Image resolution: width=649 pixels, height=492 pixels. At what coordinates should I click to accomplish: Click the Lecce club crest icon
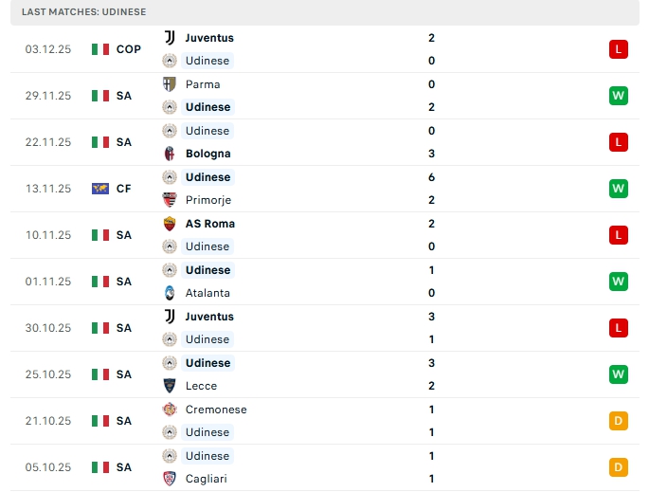pyautogui.click(x=170, y=386)
